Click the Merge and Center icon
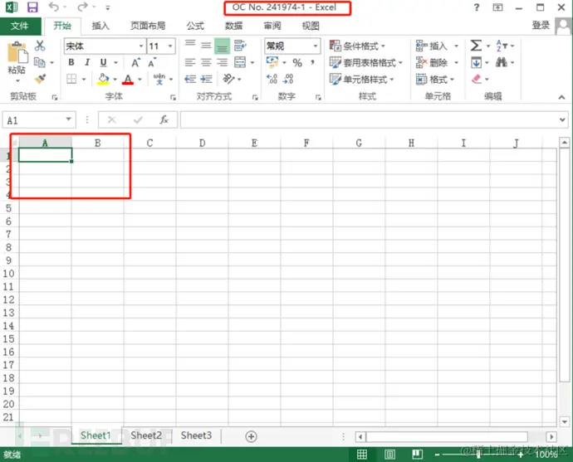The height and width of the screenshot is (462, 573). pos(240,62)
